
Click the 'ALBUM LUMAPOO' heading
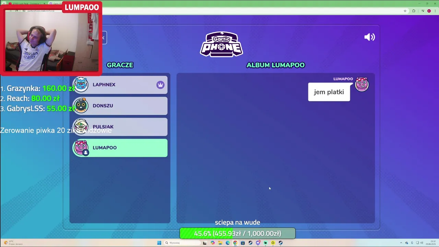[275, 65]
